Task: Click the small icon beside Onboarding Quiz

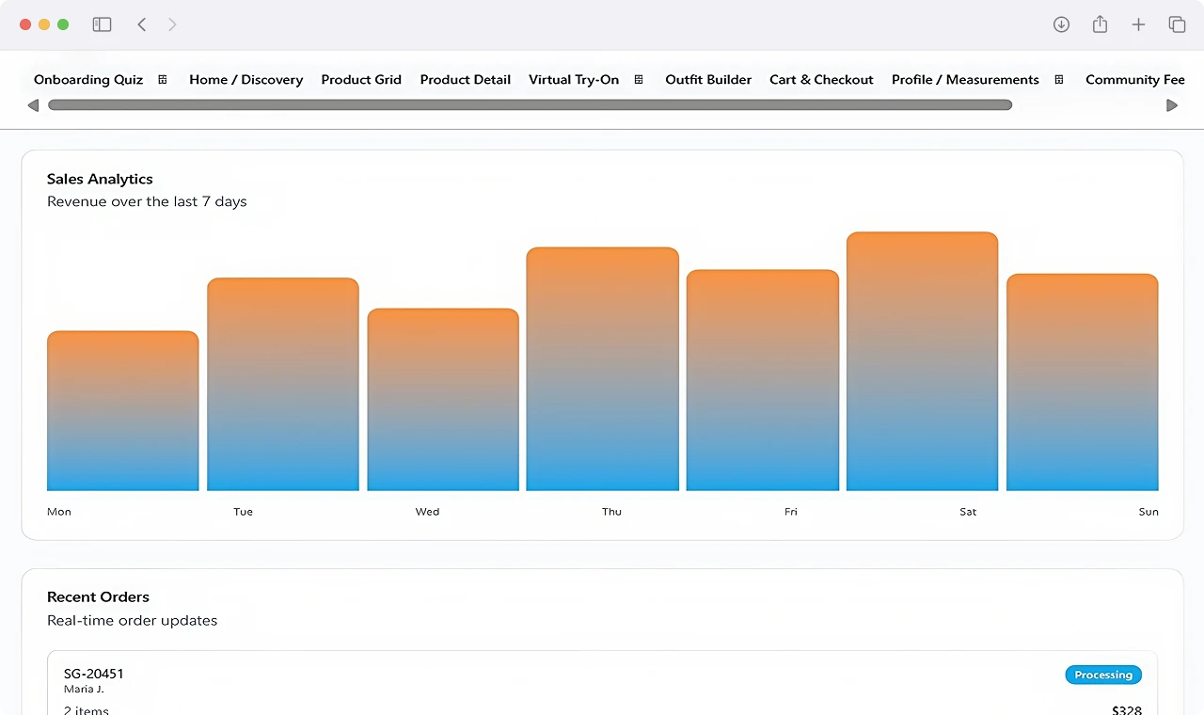Action: tap(163, 80)
